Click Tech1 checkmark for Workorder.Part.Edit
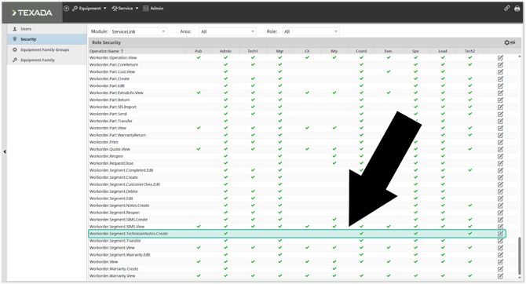The image size is (526, 284). [253, 86]
